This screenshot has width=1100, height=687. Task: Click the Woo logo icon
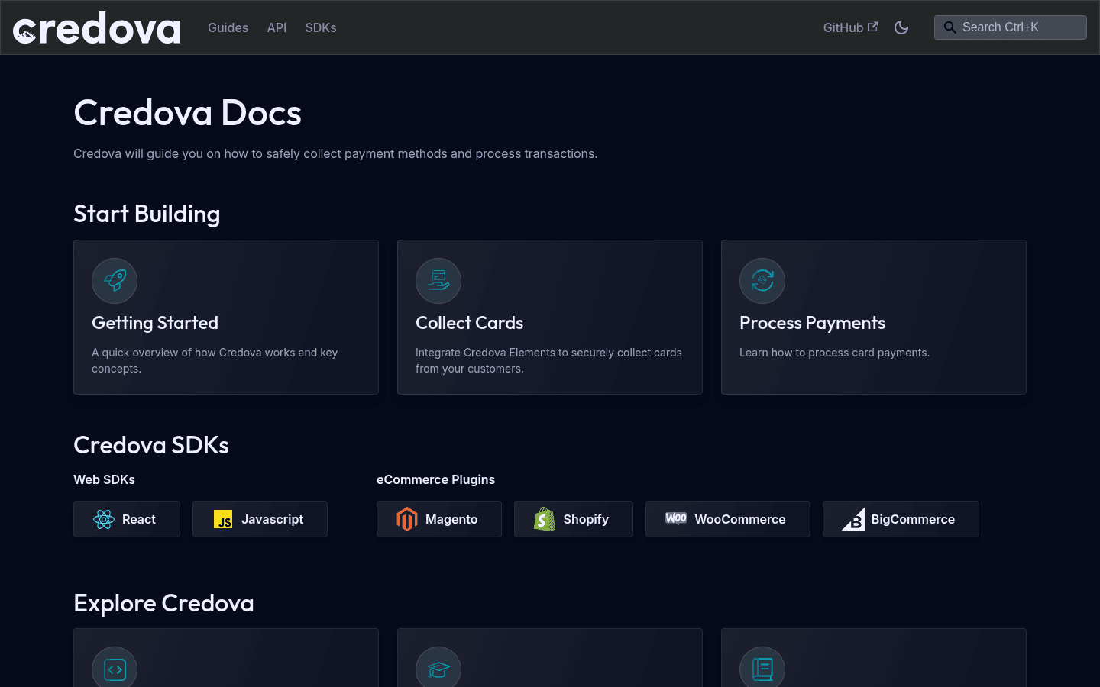676,518
